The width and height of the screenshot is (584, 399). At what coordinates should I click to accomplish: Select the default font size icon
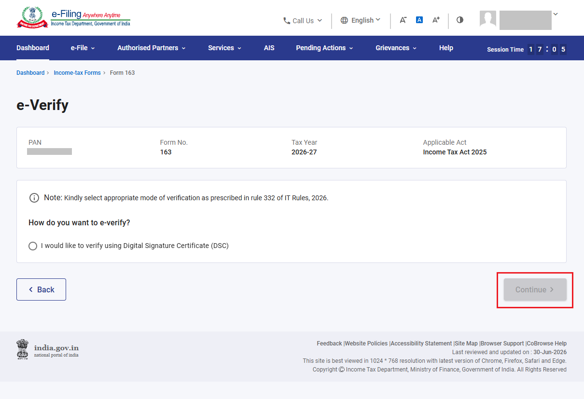(419, 20)
